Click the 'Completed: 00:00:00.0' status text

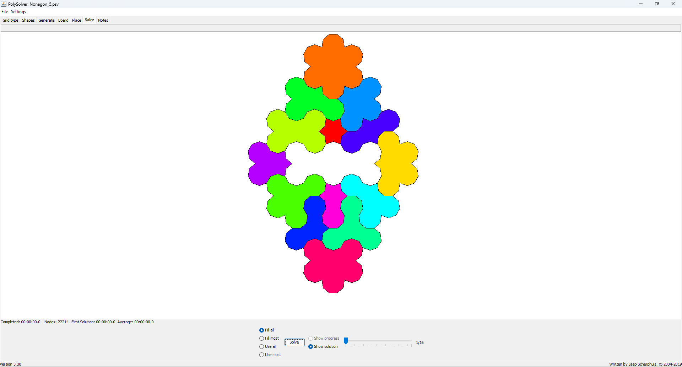pyautogui.click(x=21, y=322)
